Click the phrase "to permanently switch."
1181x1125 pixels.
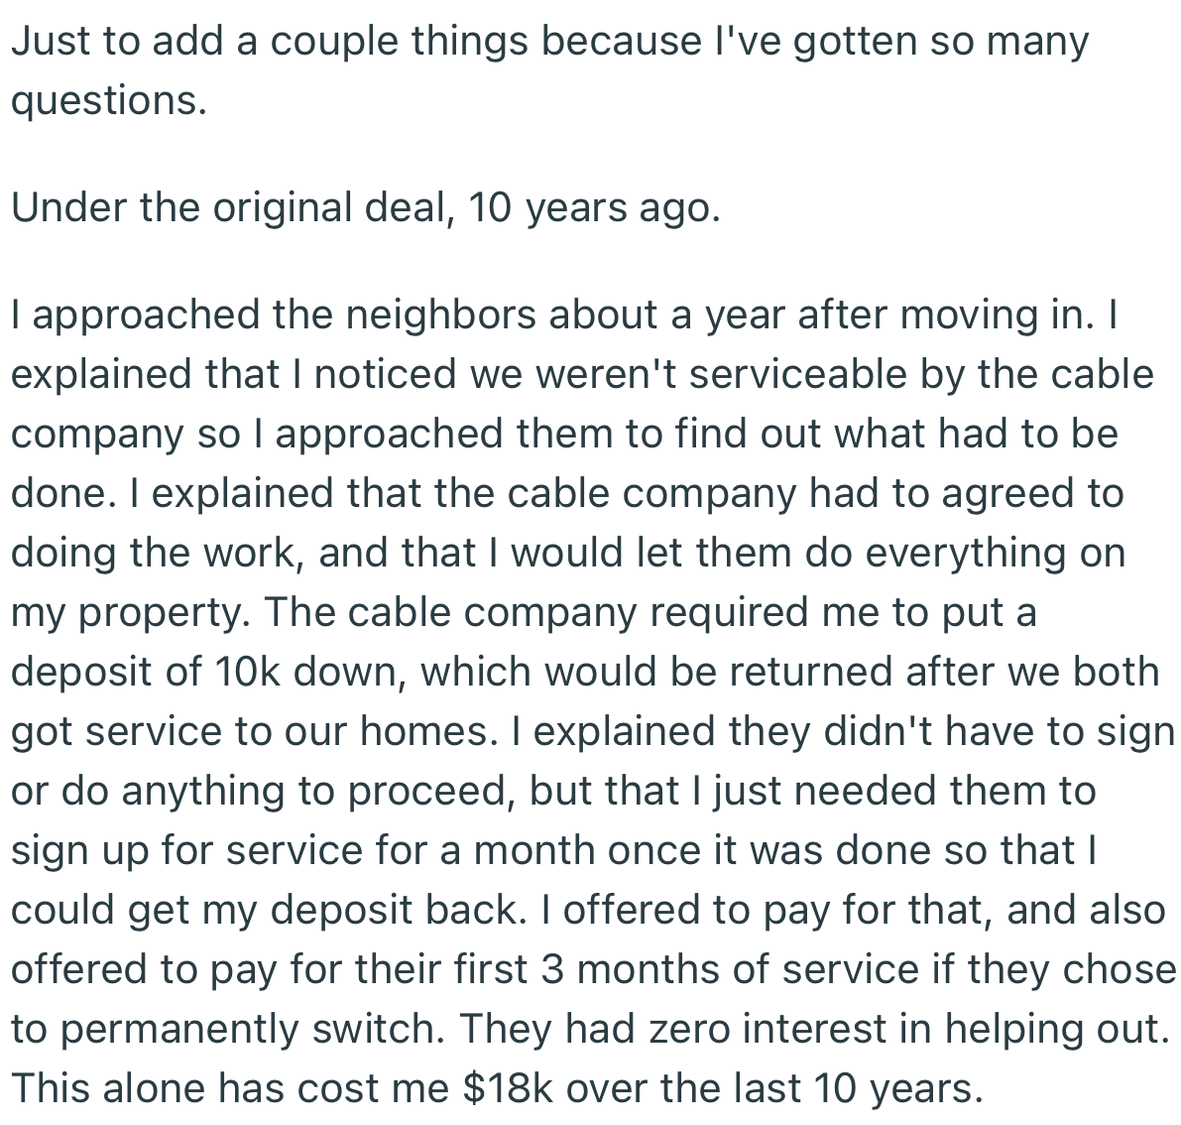226,1029
